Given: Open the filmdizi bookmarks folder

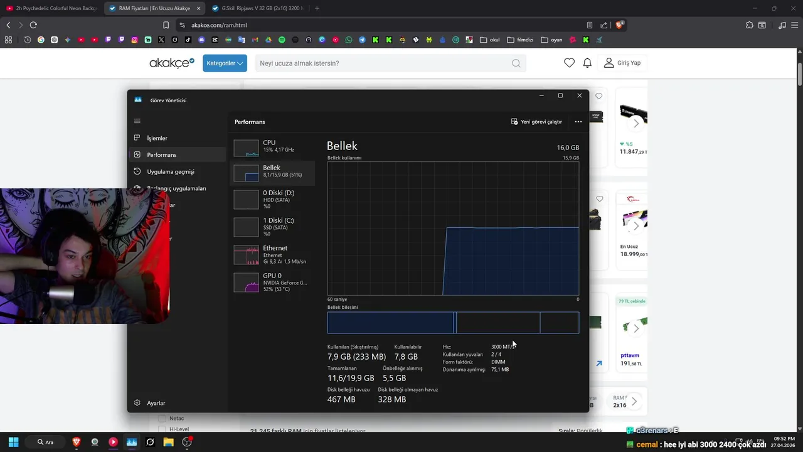Looking at the screenshot, I should pyautogui.click(x=520, y=40).
